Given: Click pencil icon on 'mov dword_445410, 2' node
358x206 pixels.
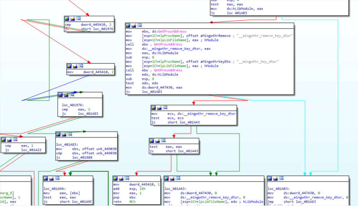Looking at the screenshot, I should tap(75, 66).
